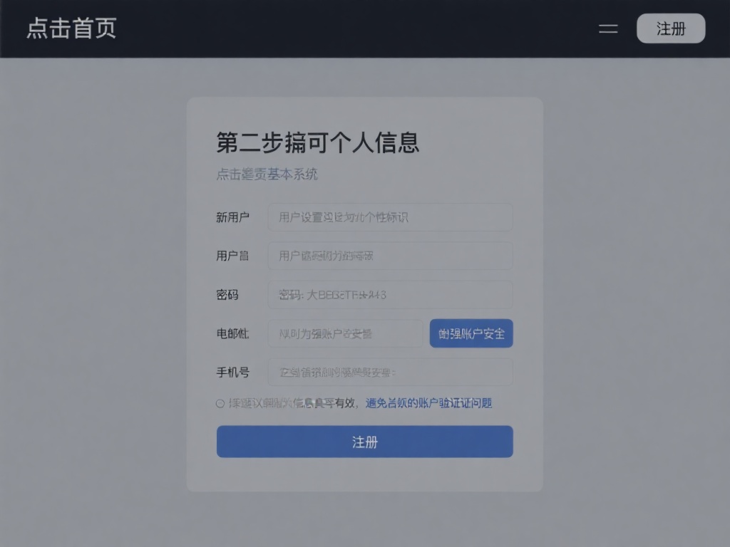
Task: Click the 第二步 个人信息 form heading
Action: pyautogui.click(x=317, y=142)
